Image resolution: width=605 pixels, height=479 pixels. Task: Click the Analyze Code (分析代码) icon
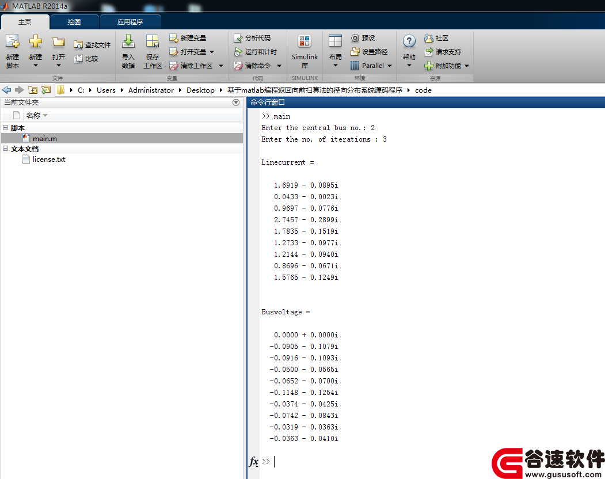[x=238, y=38]
